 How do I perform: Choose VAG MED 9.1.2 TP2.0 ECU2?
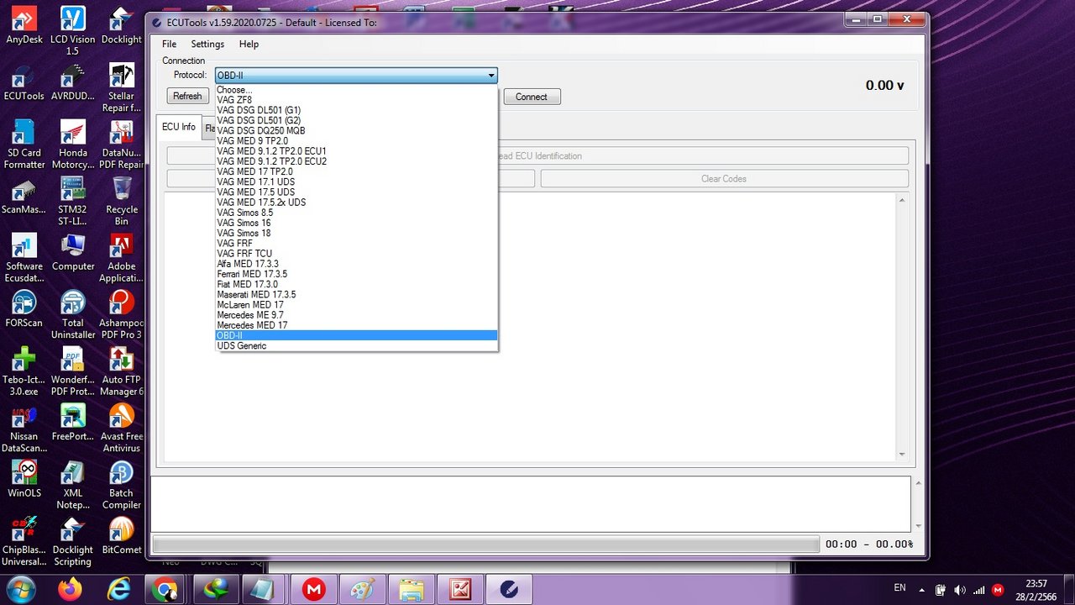coord(356,161)
